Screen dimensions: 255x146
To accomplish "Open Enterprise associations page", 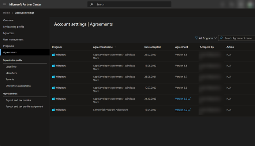I will [x=18, y=86].
